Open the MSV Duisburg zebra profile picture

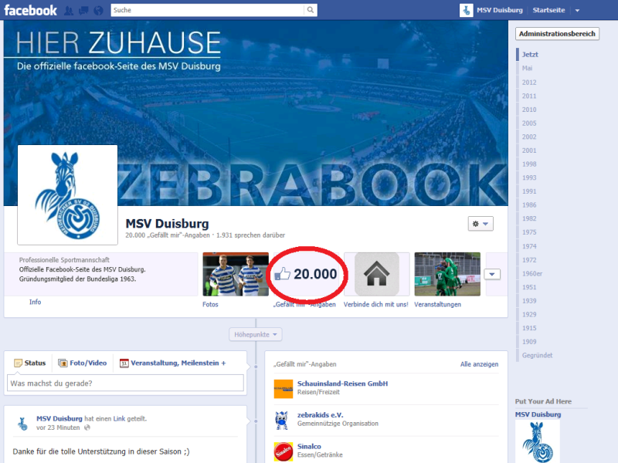67,195
